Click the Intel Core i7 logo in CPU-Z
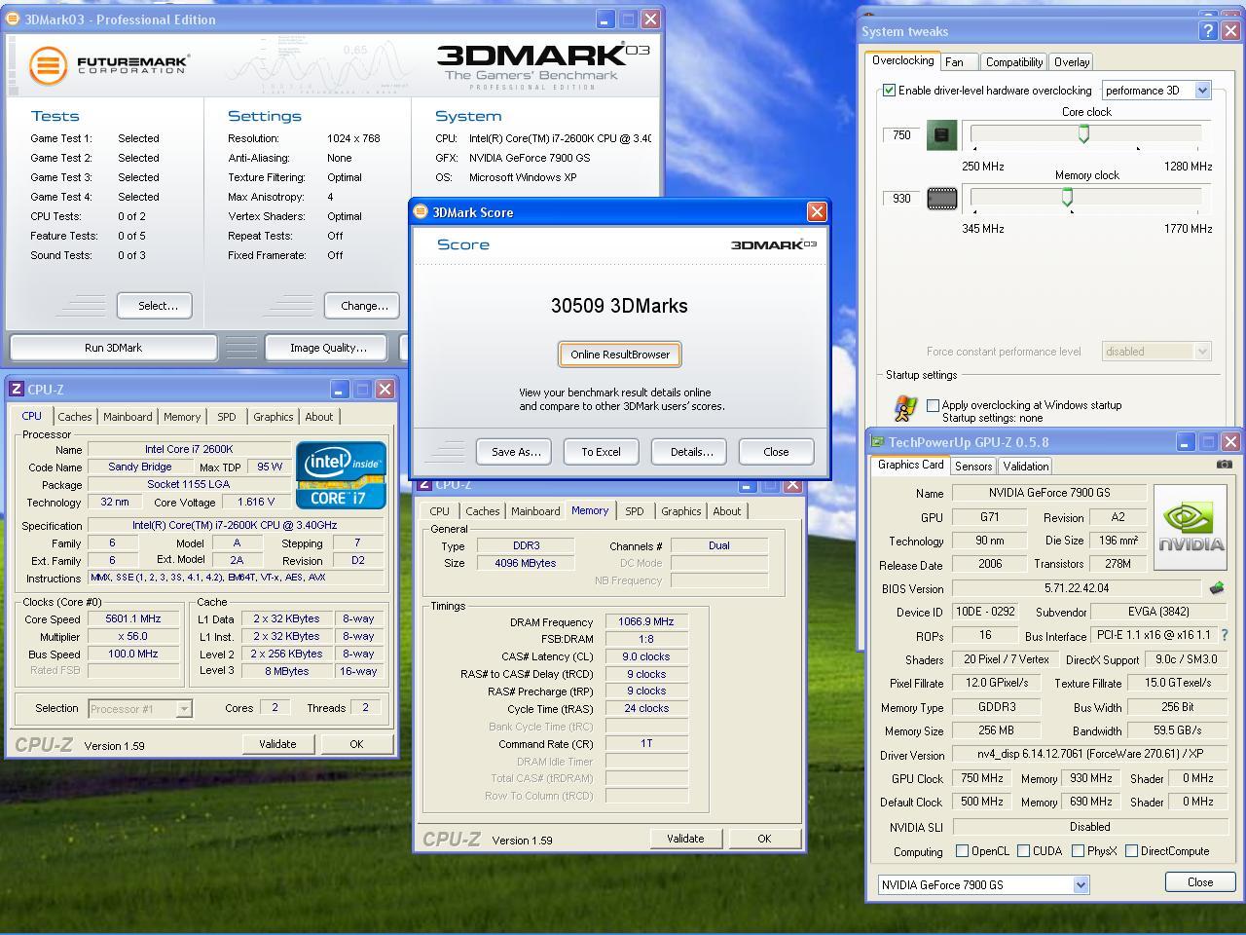This screenshot has width=1246, height=935. coord(341,475)
